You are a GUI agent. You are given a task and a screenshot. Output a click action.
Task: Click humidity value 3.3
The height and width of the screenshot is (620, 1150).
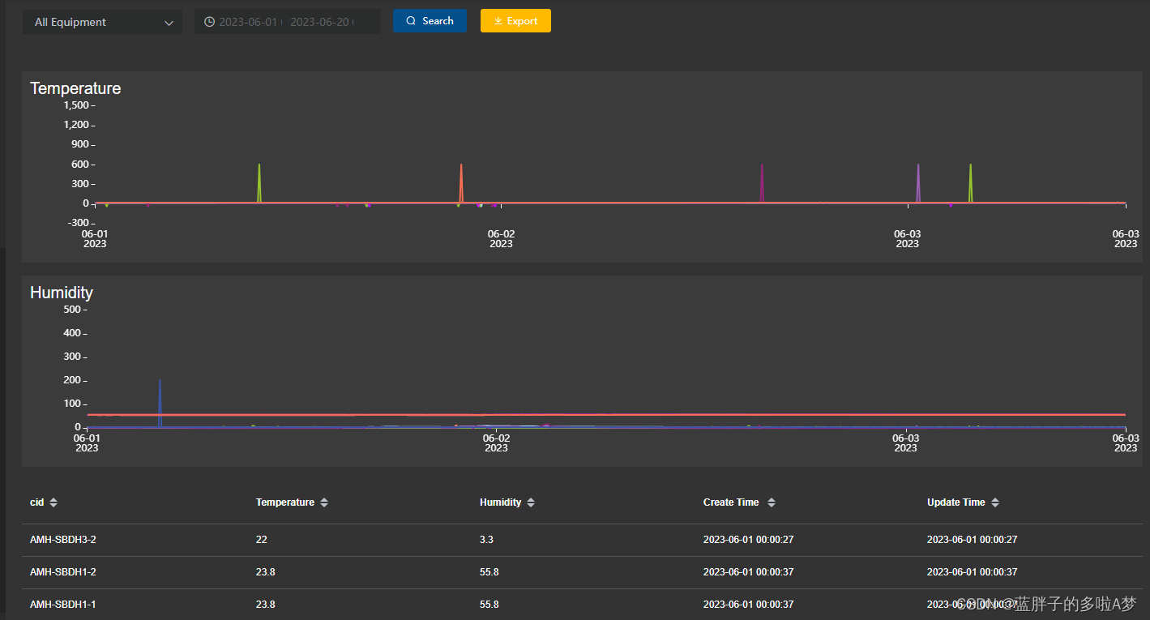[486, 540]
